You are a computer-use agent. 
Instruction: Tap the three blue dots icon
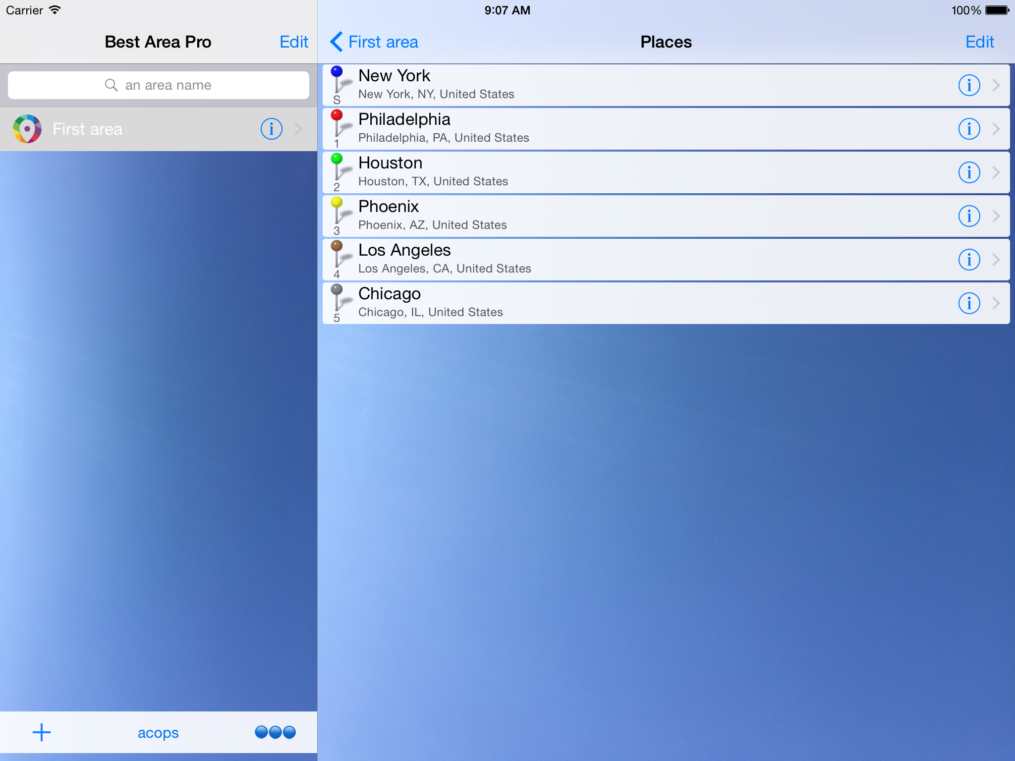pos(275,732)
